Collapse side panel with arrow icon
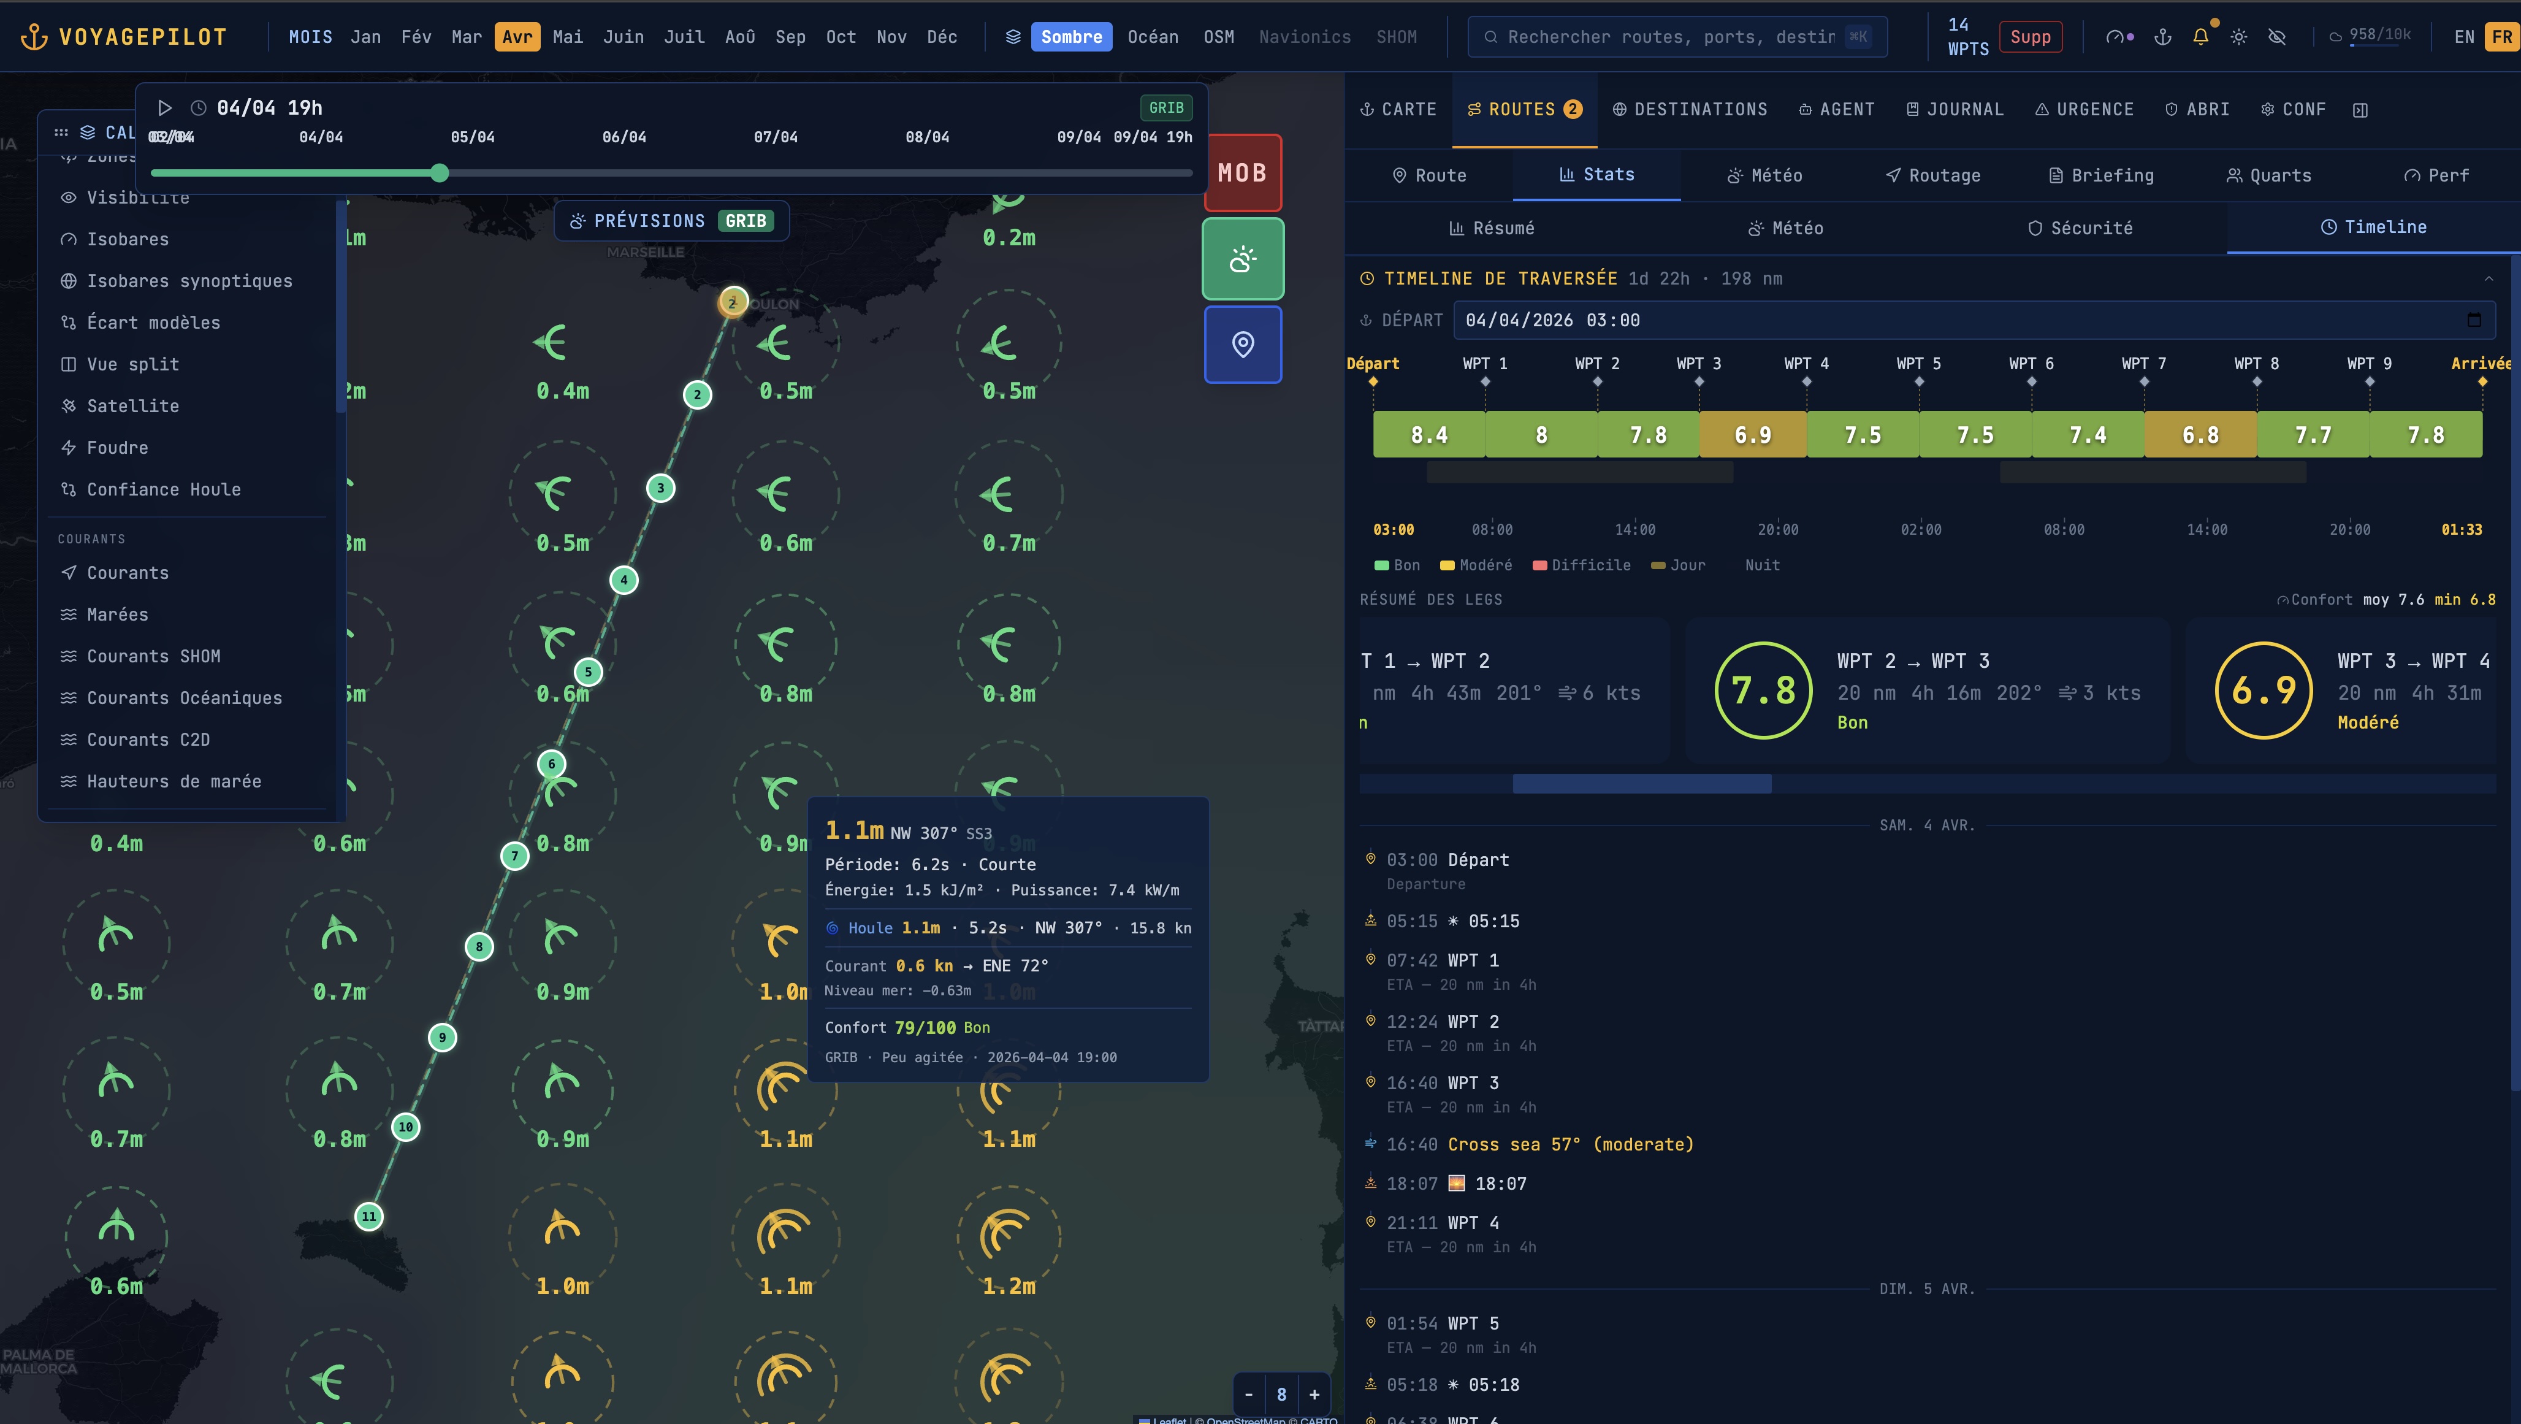The height and width of the screenshot is (1424, 2521). click(x=2360, y=110)
